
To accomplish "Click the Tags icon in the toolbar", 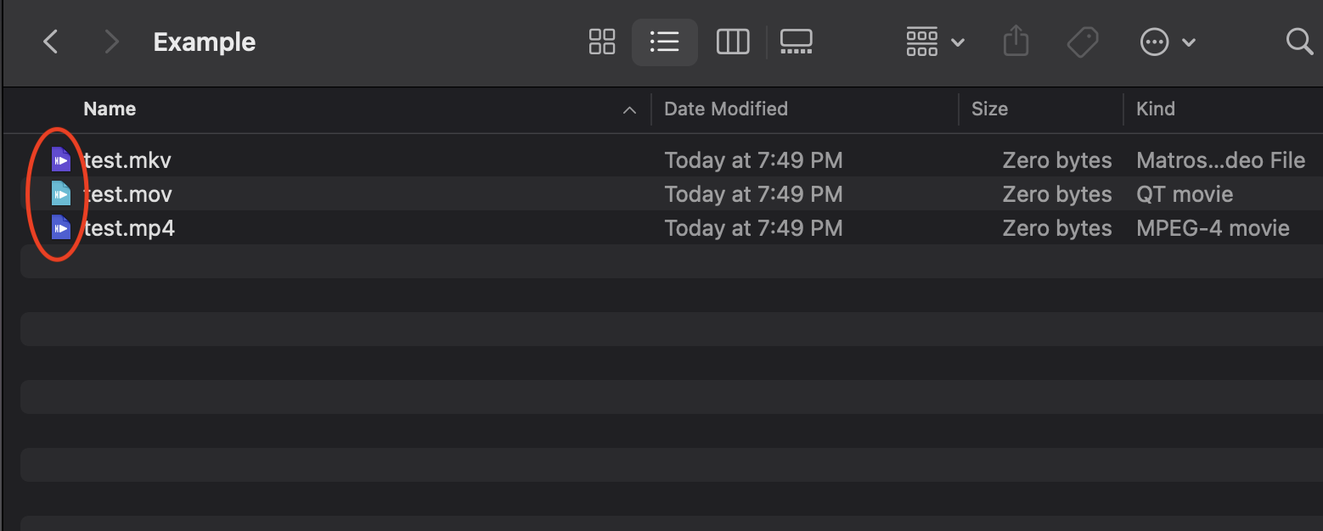I will click(1083, 41).
